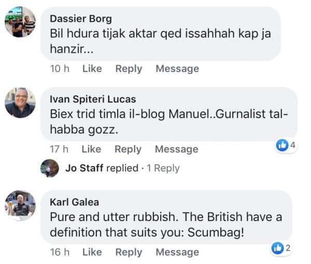The width and height of the screenshot is (311, 264).
Task: Open Dassier Borg's profile name link
Action: pyautogui.click(x=80, y=19)
